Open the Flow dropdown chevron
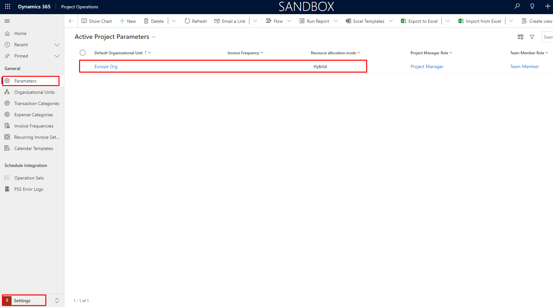This screenshot has height=307, width=553. (x=289, y=21)
